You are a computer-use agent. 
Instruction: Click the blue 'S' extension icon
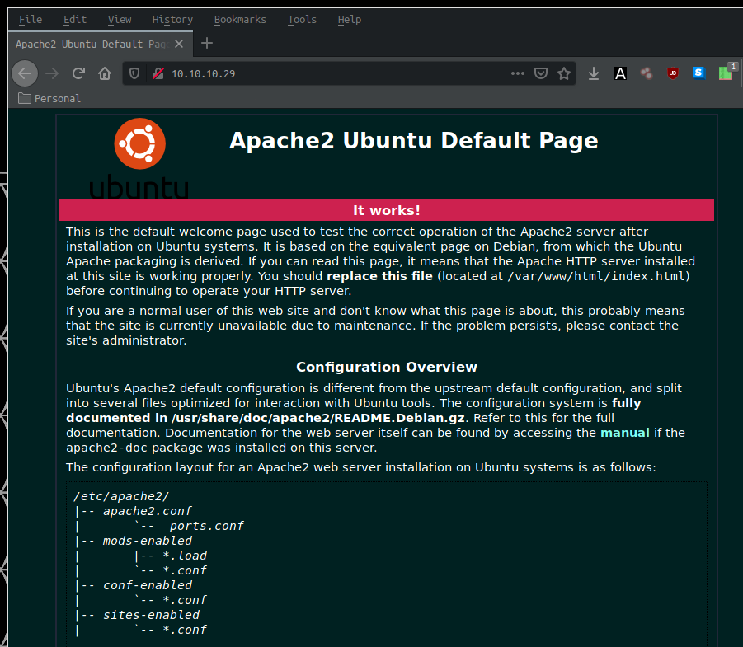pos(698,73)
